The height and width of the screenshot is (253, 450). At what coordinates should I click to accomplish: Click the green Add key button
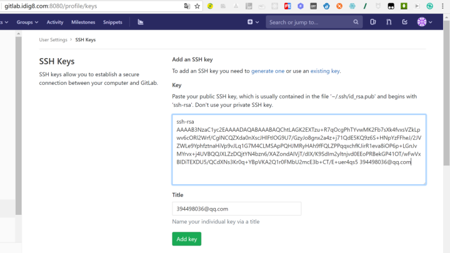click(x=186, y=239)
